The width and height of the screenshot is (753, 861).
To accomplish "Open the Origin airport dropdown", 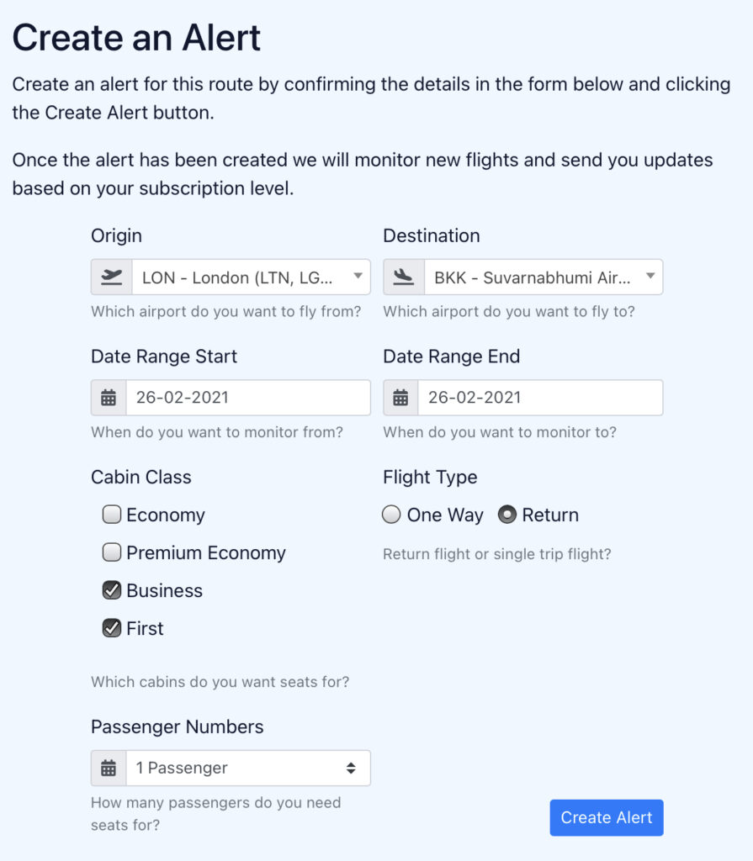I will click(x=252, y=277).
